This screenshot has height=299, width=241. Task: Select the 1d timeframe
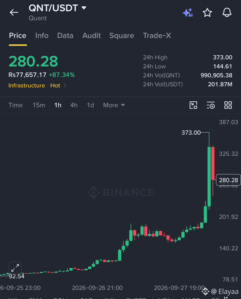pos(91,105)
